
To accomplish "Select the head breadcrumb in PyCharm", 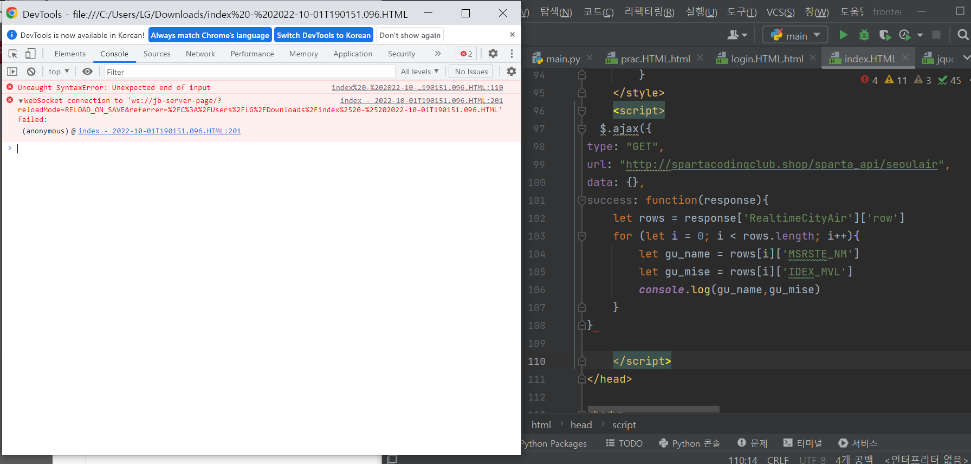I will [x=581, y=425].
